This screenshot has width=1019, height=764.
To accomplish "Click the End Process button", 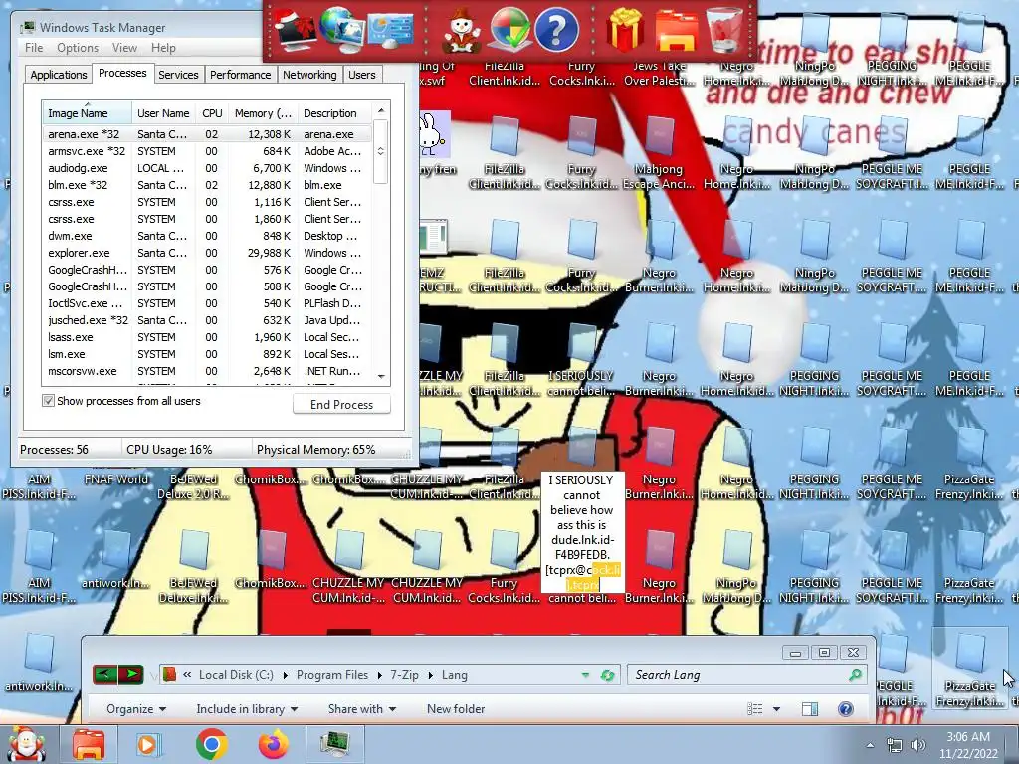I will 342,404.
